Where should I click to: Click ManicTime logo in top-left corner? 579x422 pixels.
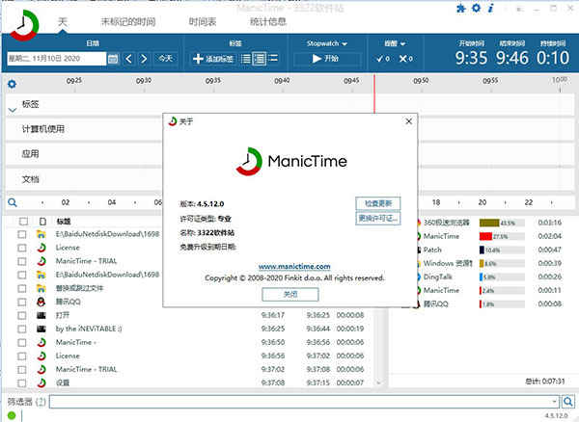pos(23,25)
